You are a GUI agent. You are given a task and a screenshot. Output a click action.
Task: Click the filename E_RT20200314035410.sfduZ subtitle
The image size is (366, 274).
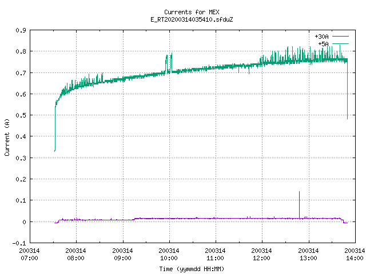(x=192, y=19)
